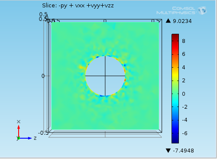Click the COMSOL Multiphysics watermark text
The height and width of the screenshot is (159, 217).
[x=176, y=10]
